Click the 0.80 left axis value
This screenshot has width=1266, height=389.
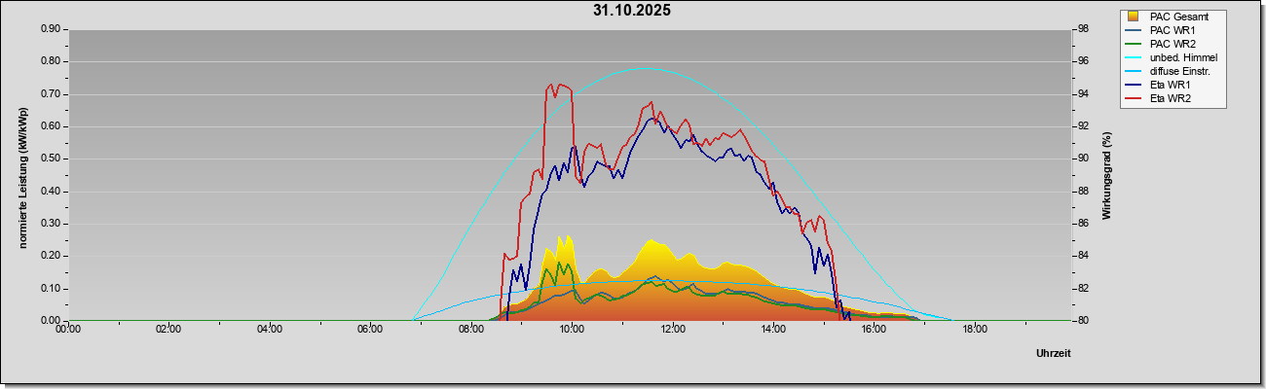pyautogui.click(x=52, y=61)
